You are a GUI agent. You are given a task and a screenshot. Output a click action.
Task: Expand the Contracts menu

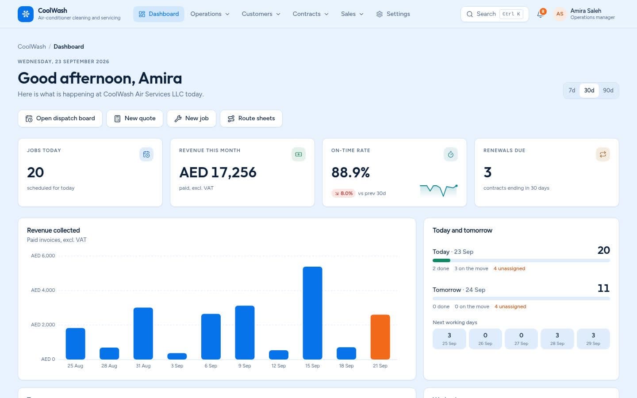pos(311,14)
